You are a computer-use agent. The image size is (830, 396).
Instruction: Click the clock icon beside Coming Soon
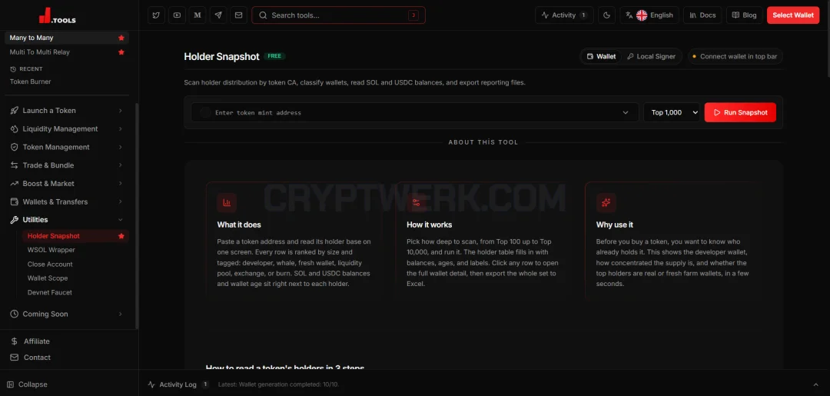[15, 314]
